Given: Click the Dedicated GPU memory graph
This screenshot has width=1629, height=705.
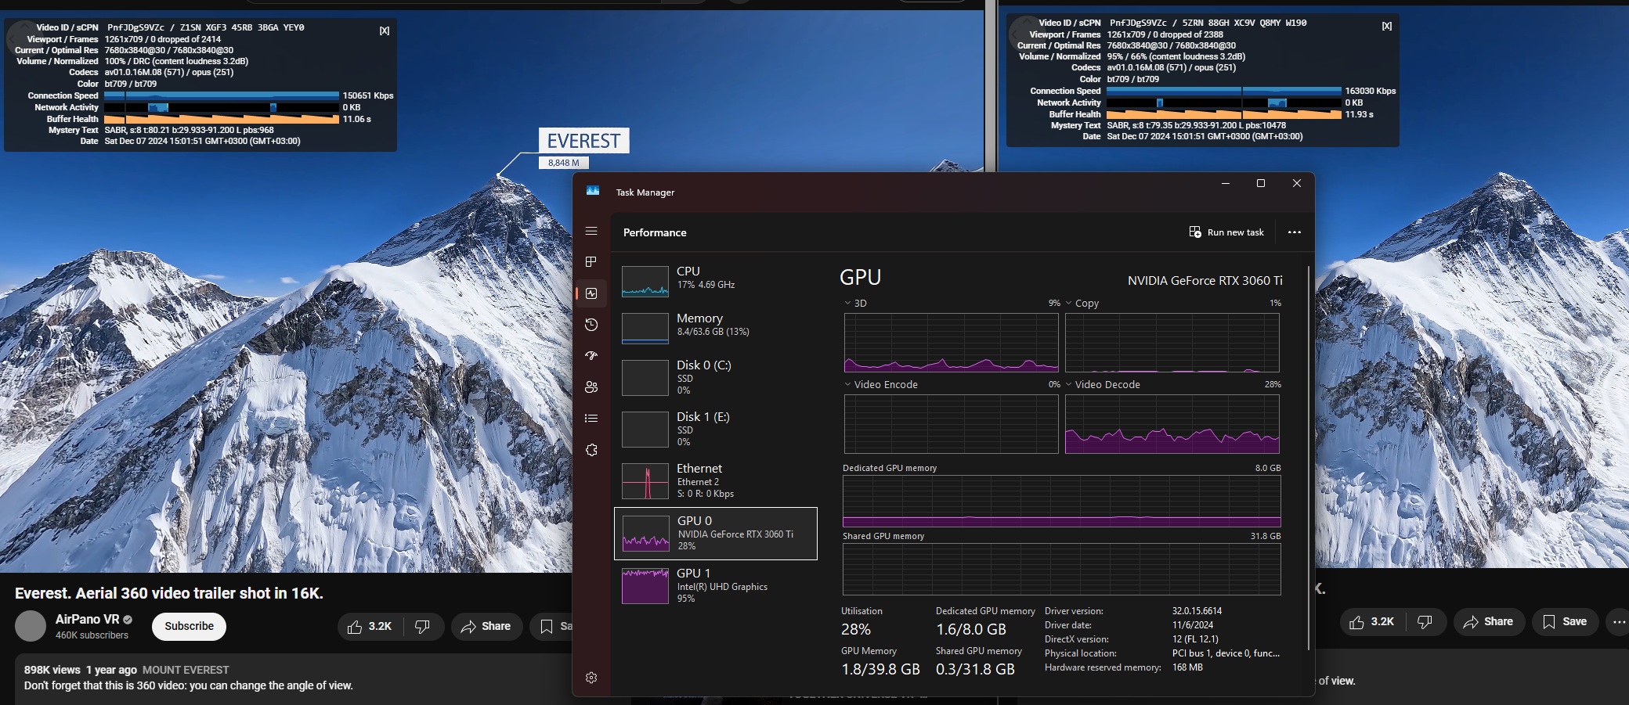Looking at the screenshot, I should [x=1062, y=501].
